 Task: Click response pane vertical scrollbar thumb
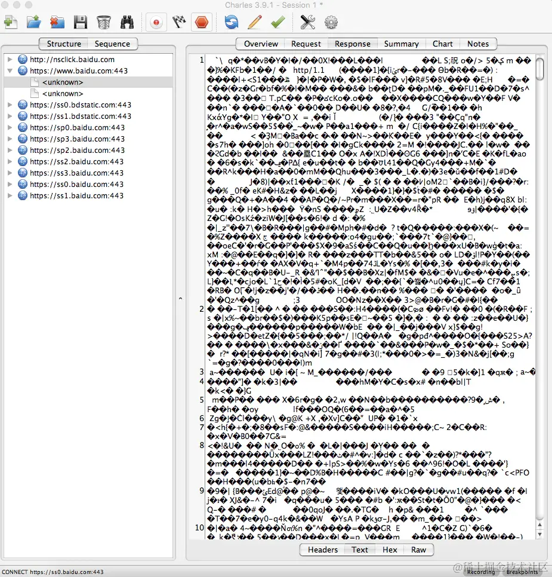click(x=539, y=69)
